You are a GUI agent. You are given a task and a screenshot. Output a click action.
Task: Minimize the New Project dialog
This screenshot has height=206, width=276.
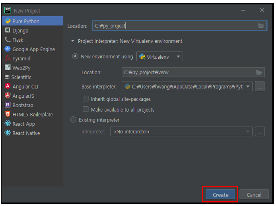point(243,10)
